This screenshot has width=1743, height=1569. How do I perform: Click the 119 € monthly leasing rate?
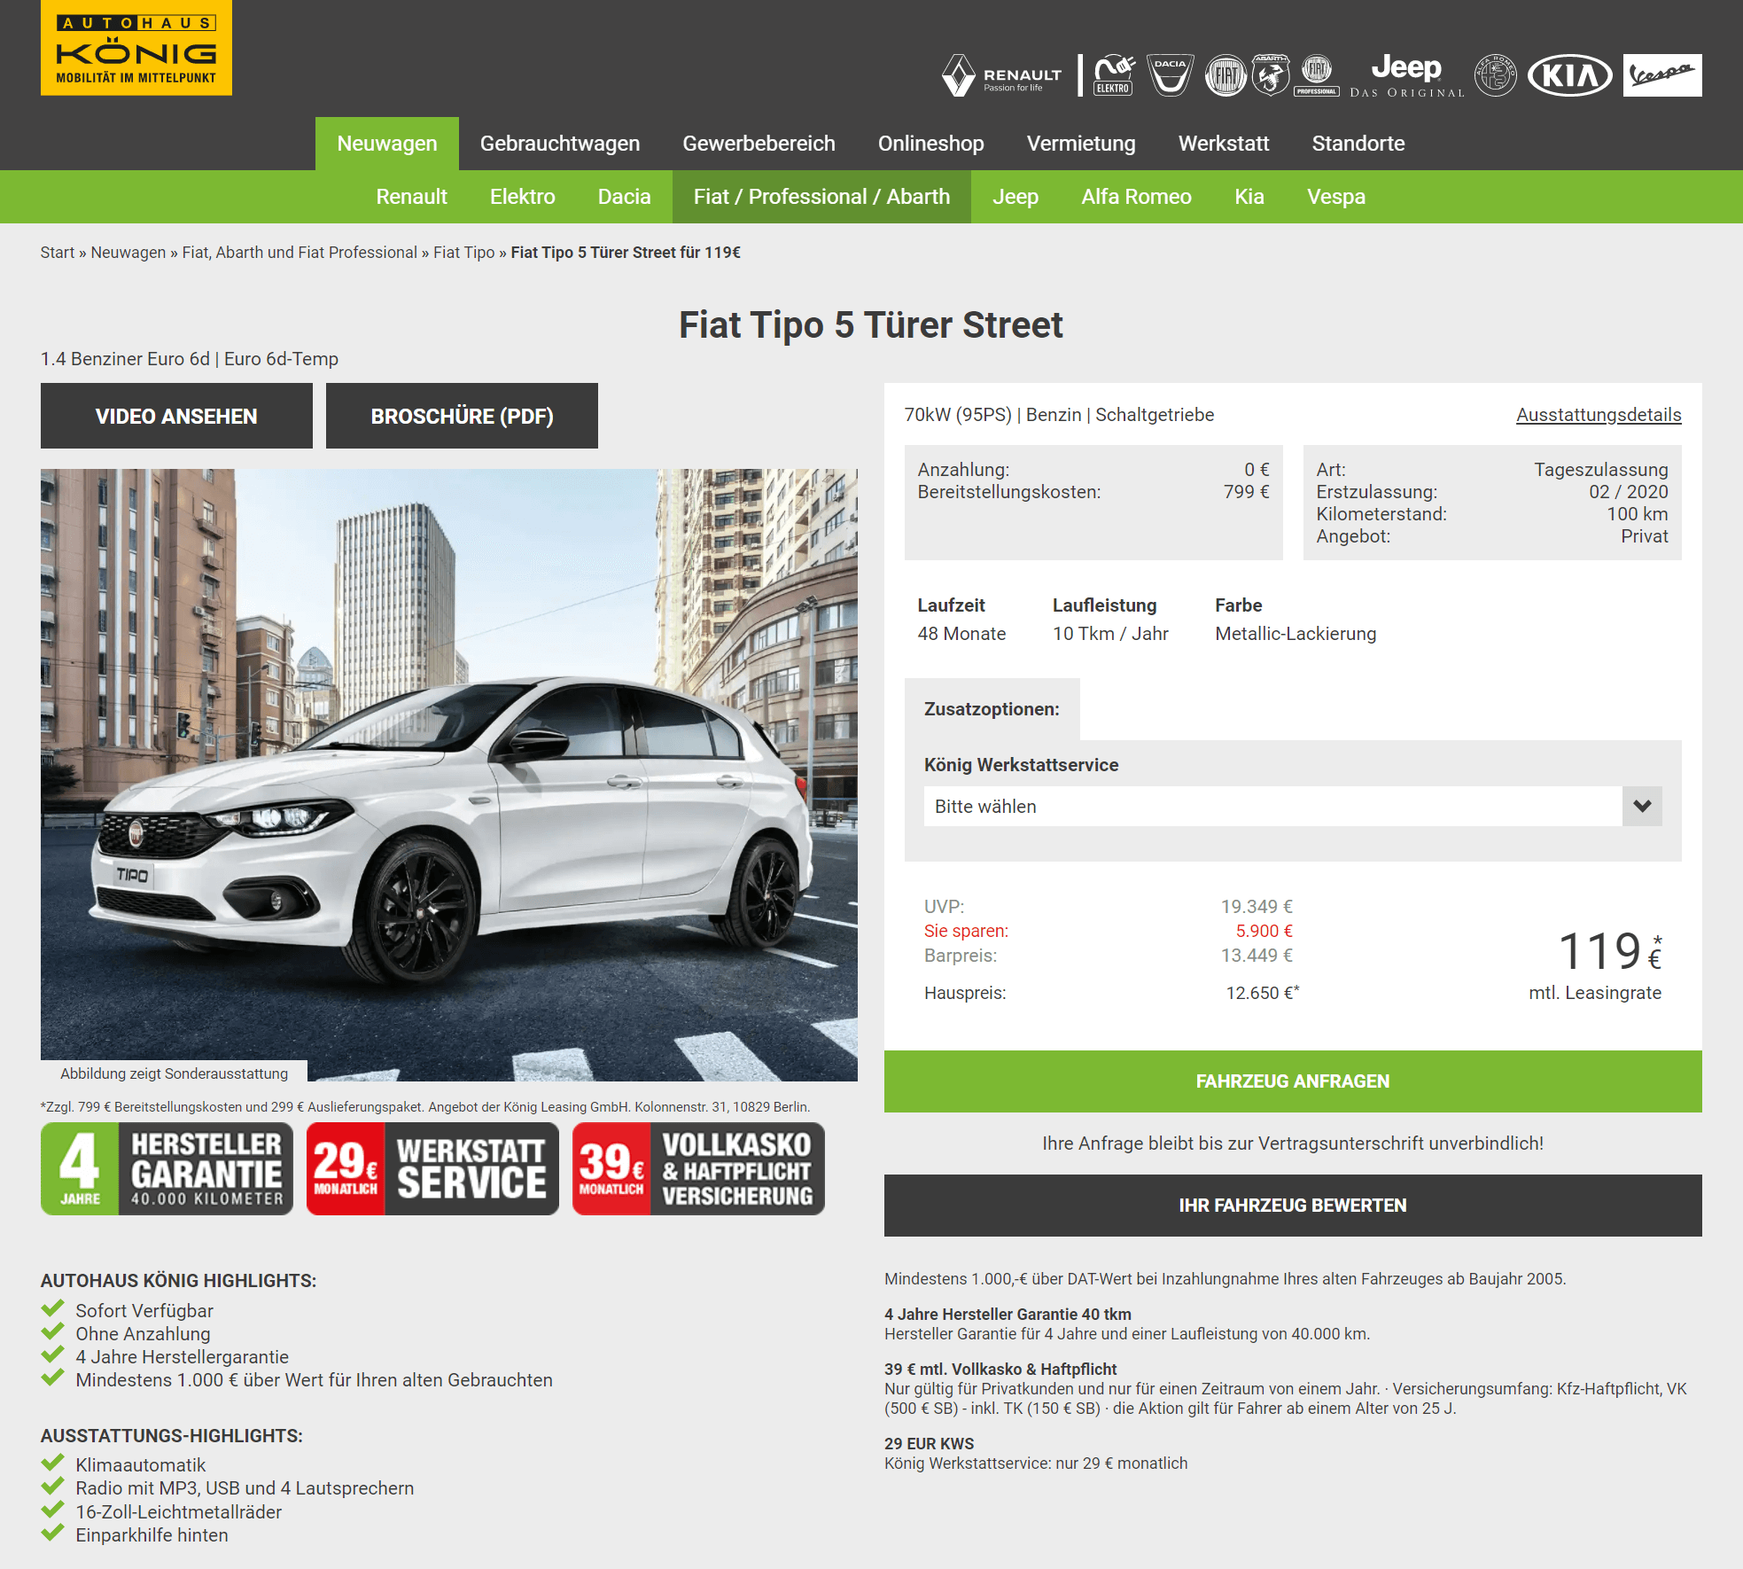click(1609, 952)
